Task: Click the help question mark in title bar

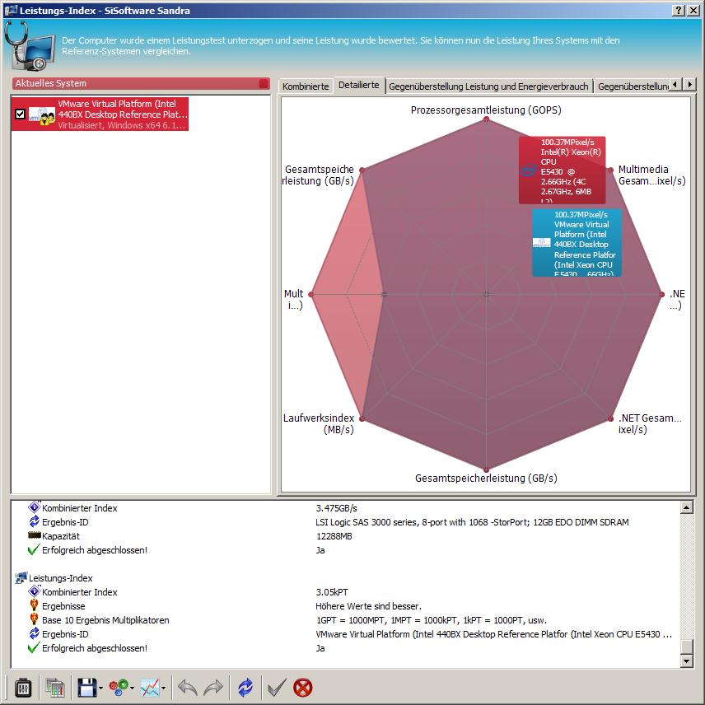Action: [678, 10]
